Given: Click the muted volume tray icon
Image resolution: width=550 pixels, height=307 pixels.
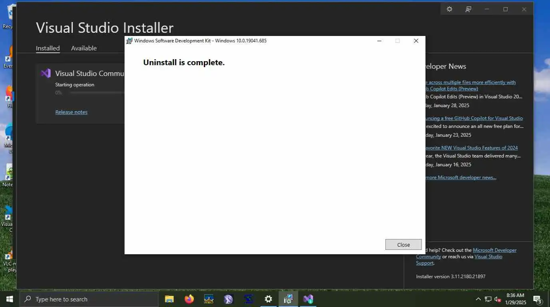Looking at the screenshot, I should [x=498, y=299].
